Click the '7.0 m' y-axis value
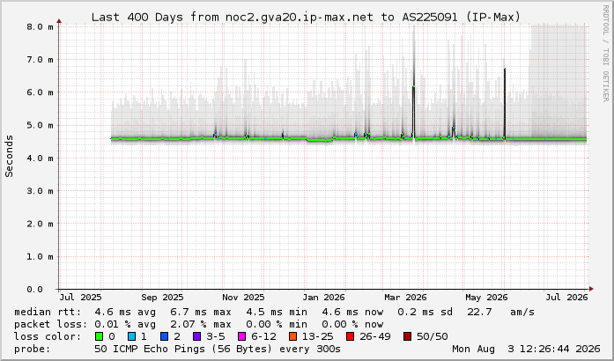 pyautogui.click(x=40, y=60)
